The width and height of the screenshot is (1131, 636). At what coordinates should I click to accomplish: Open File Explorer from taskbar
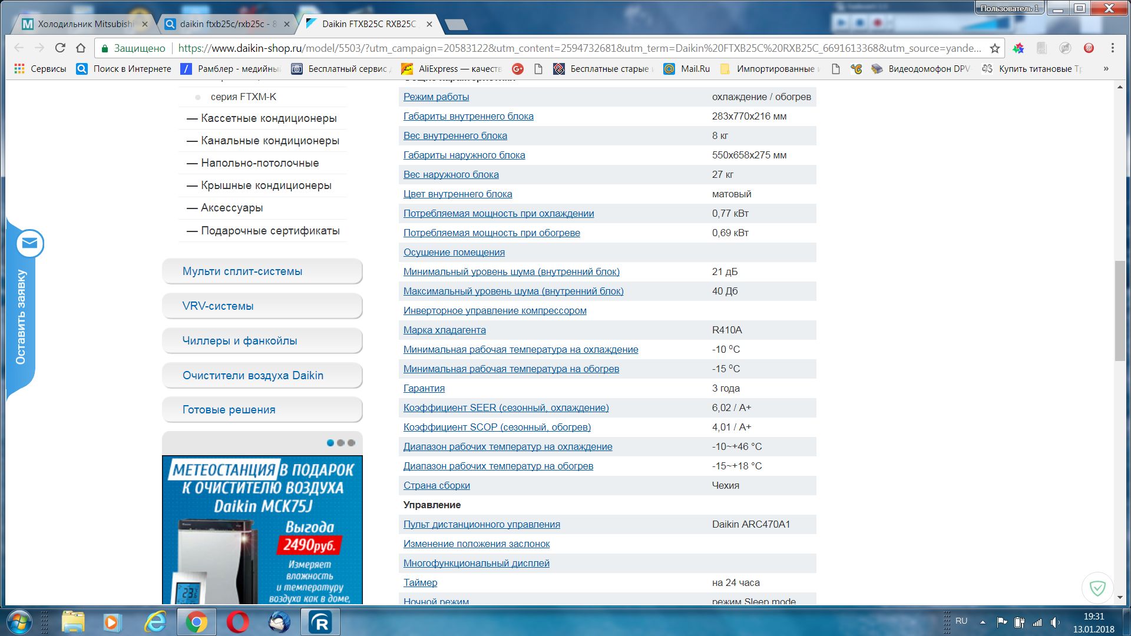point(74,622)
